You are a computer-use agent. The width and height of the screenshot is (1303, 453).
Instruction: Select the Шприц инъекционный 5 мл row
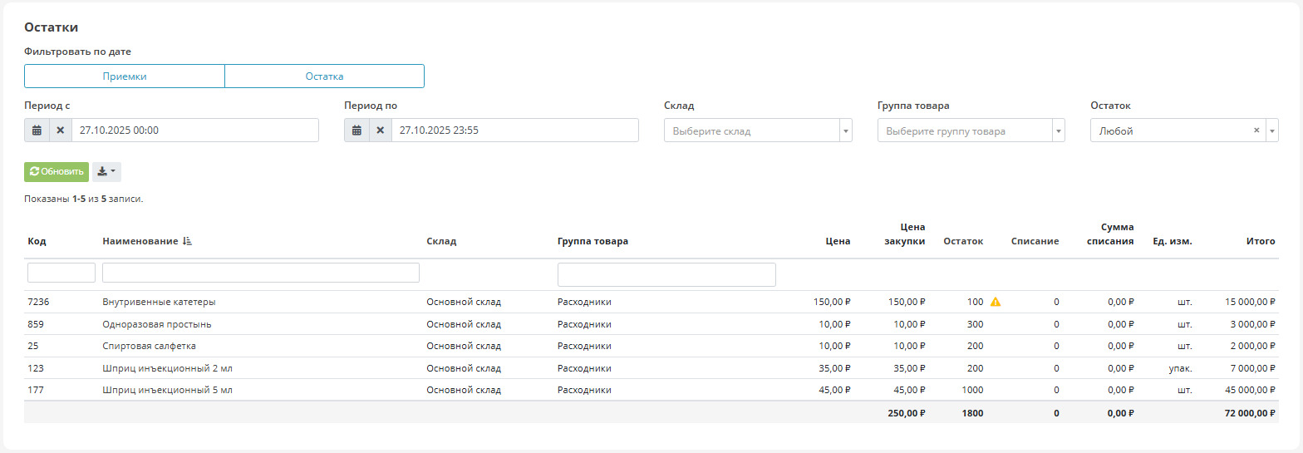[x=167, y=390]
